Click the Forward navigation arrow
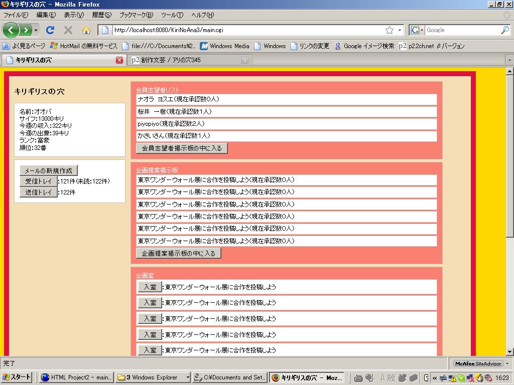The width and height of the screenshot is (514, 385). click(x=26, y=30)
